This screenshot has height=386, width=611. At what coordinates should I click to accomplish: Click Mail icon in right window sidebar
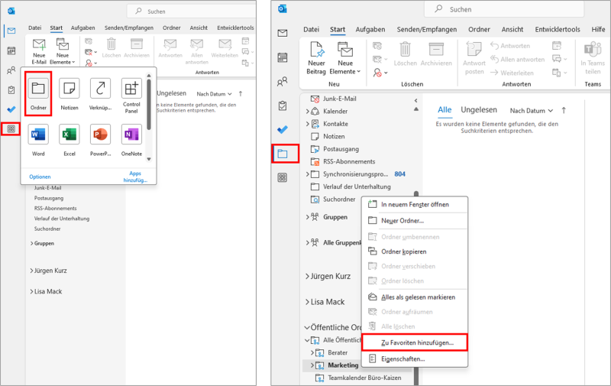283,33
